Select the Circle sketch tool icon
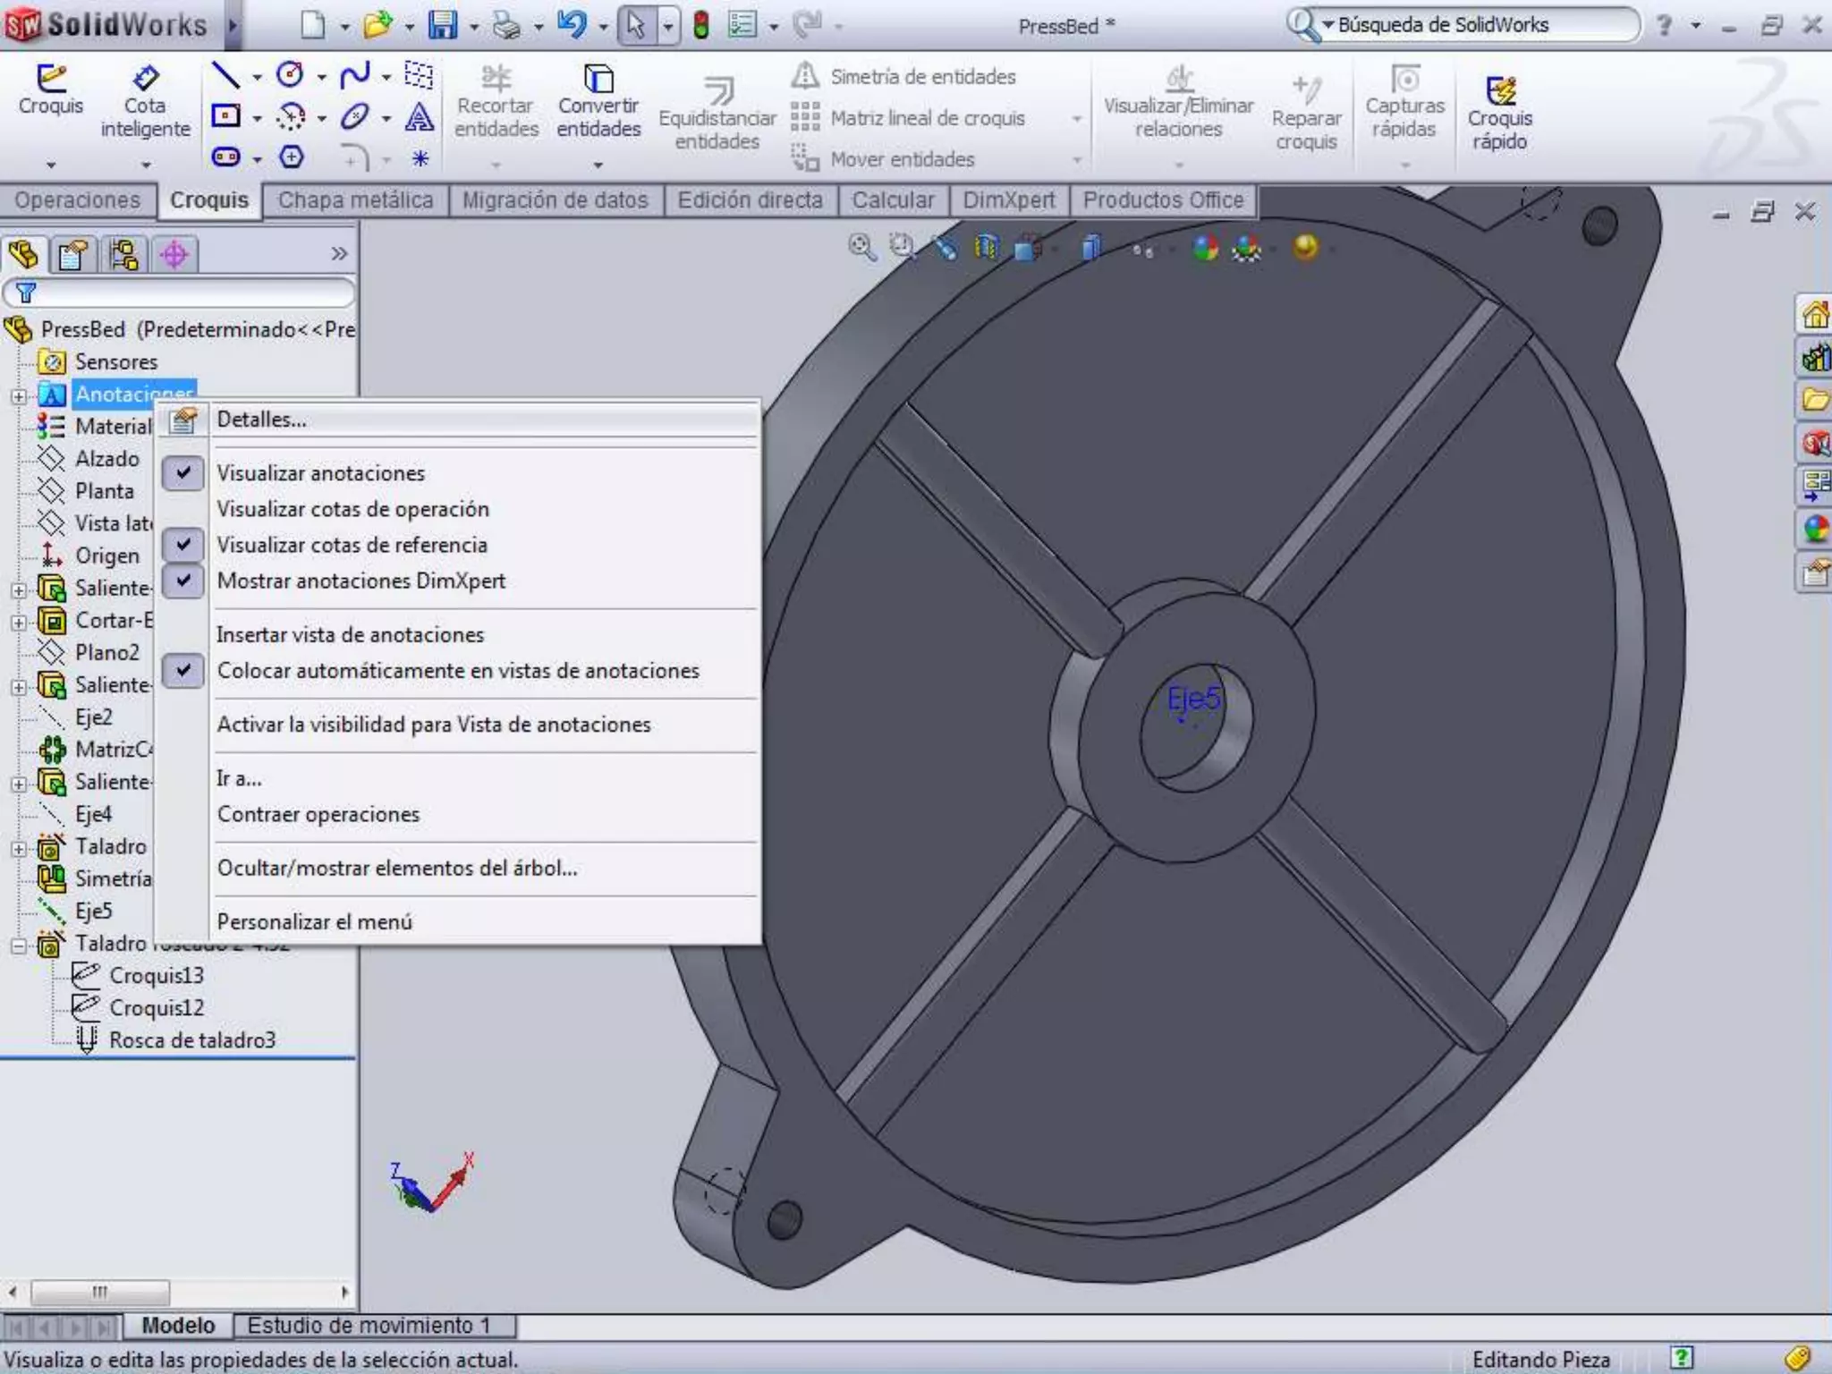The height and width of the screenshot is (1374, 1832). pyautogui.click(x=290, y=75)
